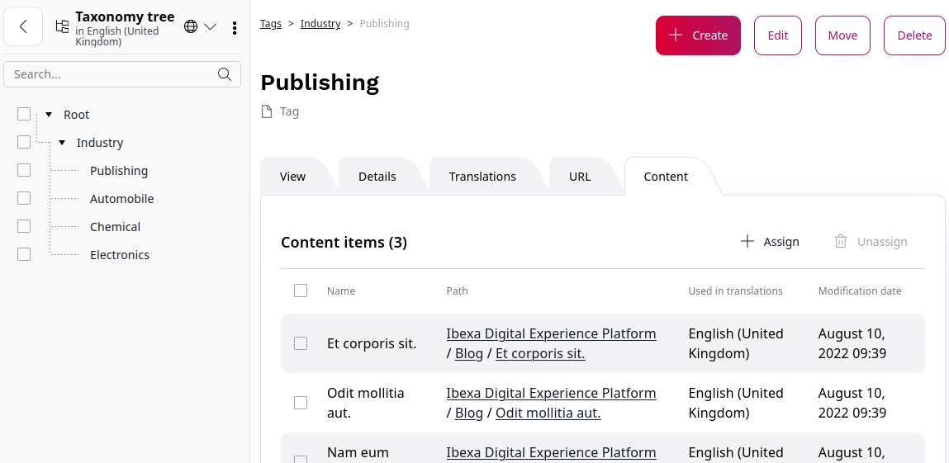The height and width of the screenshot is (463, 949).
Task: Click the globe language icon
Action: click(x=191, y=26)
